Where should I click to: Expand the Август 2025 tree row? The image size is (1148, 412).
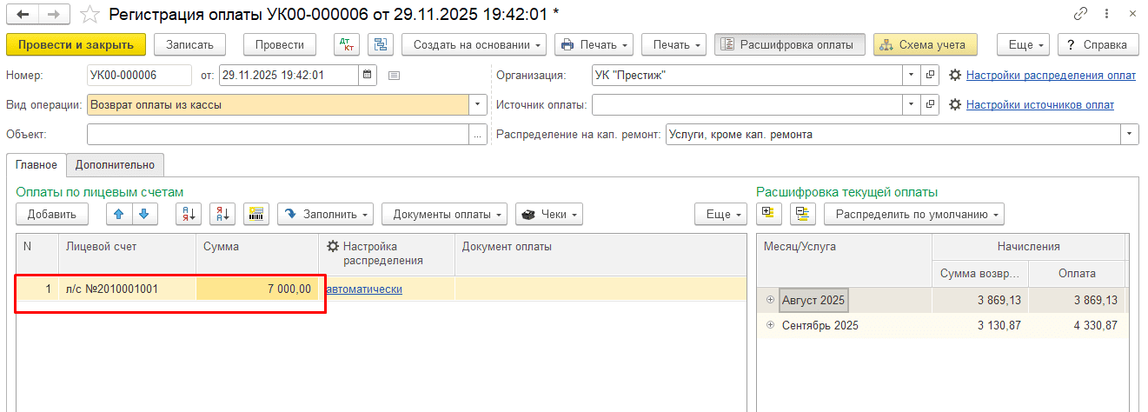point(770,300)
